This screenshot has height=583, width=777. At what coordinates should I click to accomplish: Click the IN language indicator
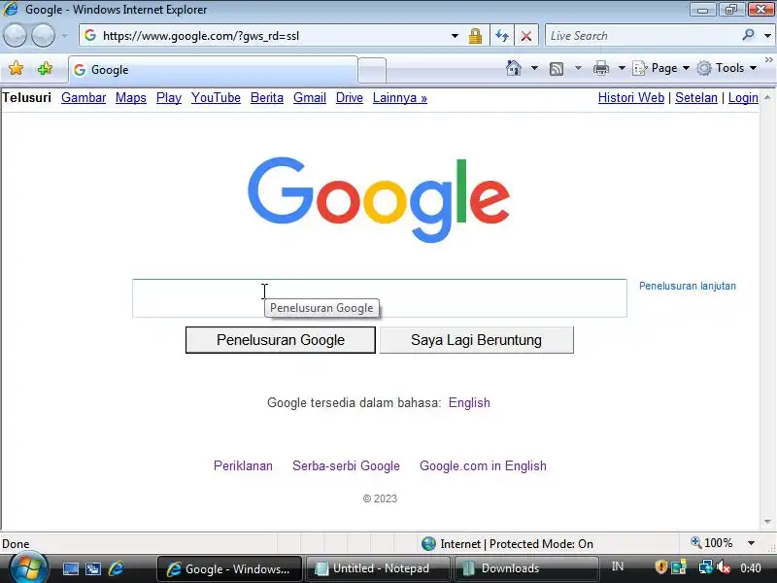618,566
